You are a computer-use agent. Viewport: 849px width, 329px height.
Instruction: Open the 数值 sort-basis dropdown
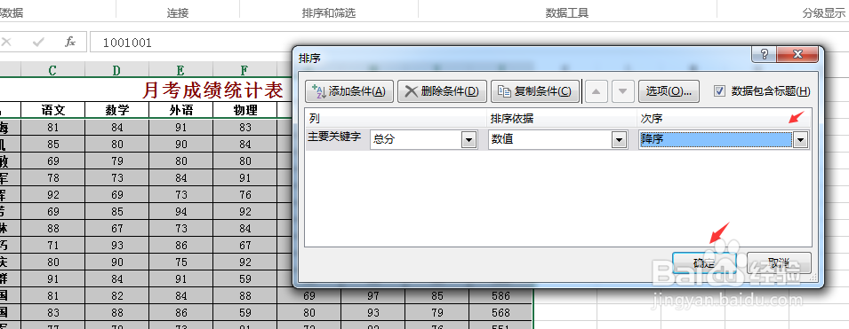pyautogui.click(x=619, y=140)
